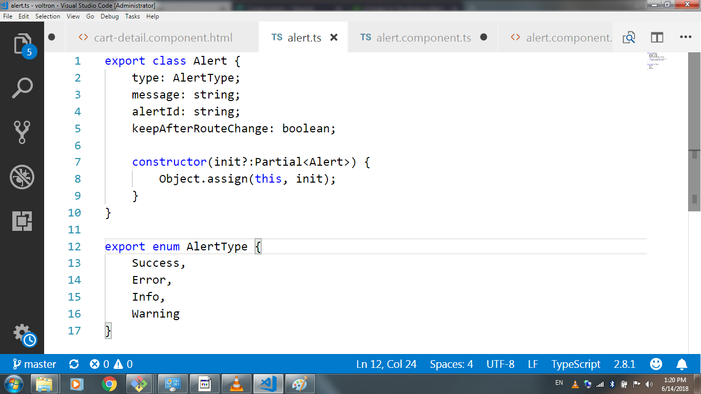Screen dimensions: 701x394
Task: Click the master branch indicator
Action: point(34,364)
